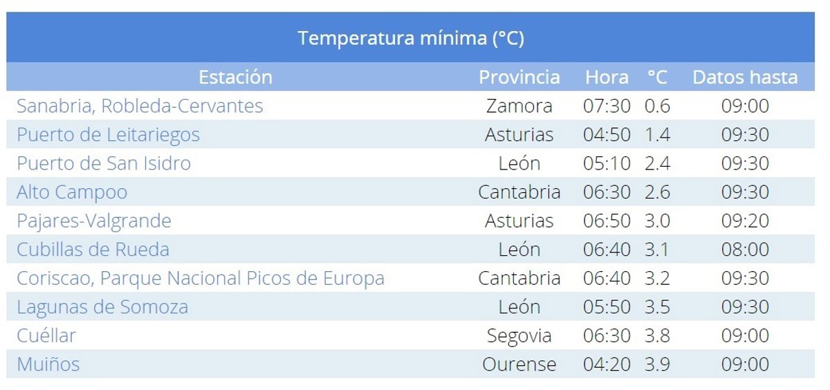The height and width of the screenshot is (390, 830).
Task: Select the Alto Campoo station link
Action: coord(72,192)
